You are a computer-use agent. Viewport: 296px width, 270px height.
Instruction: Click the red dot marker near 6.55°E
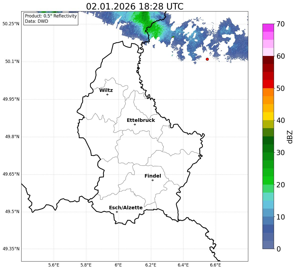click(207, 59)
